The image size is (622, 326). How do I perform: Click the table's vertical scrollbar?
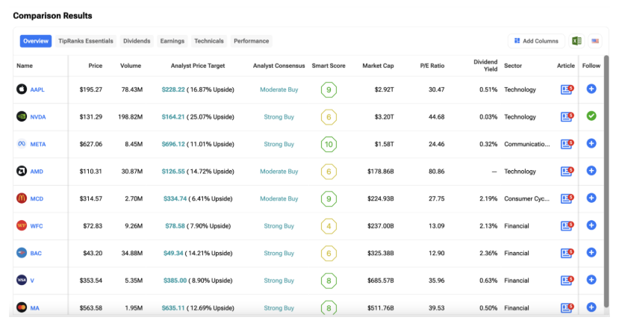tap(606, 181)
